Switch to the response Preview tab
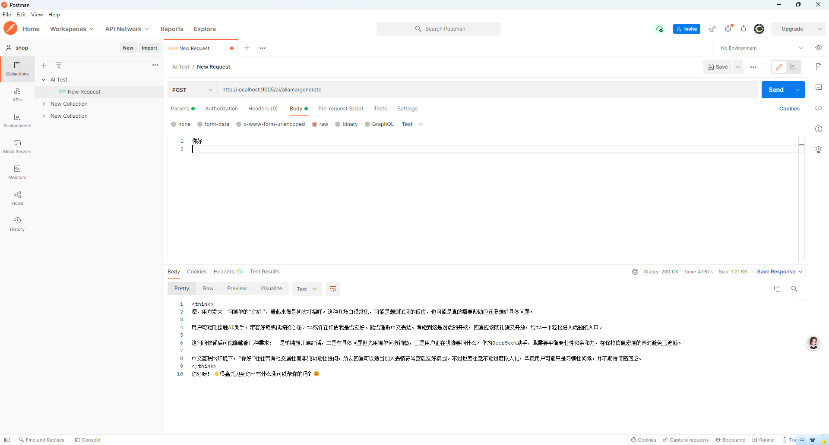Screen dimensions: 829x445 [237, 288]
